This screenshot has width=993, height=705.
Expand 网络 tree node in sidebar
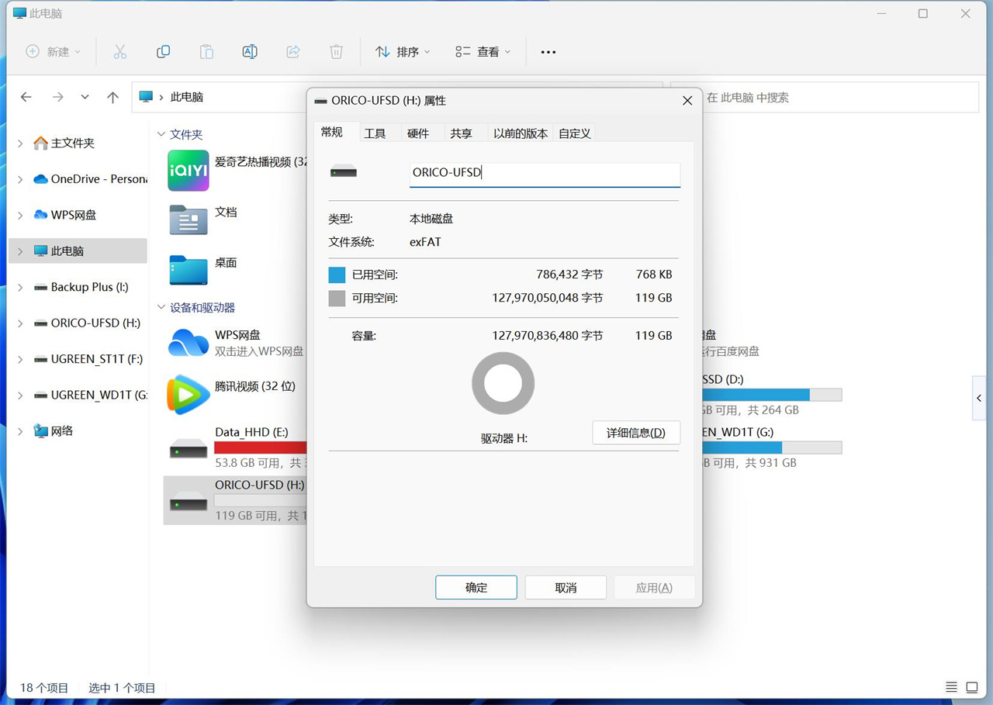[x=20, y=431]
